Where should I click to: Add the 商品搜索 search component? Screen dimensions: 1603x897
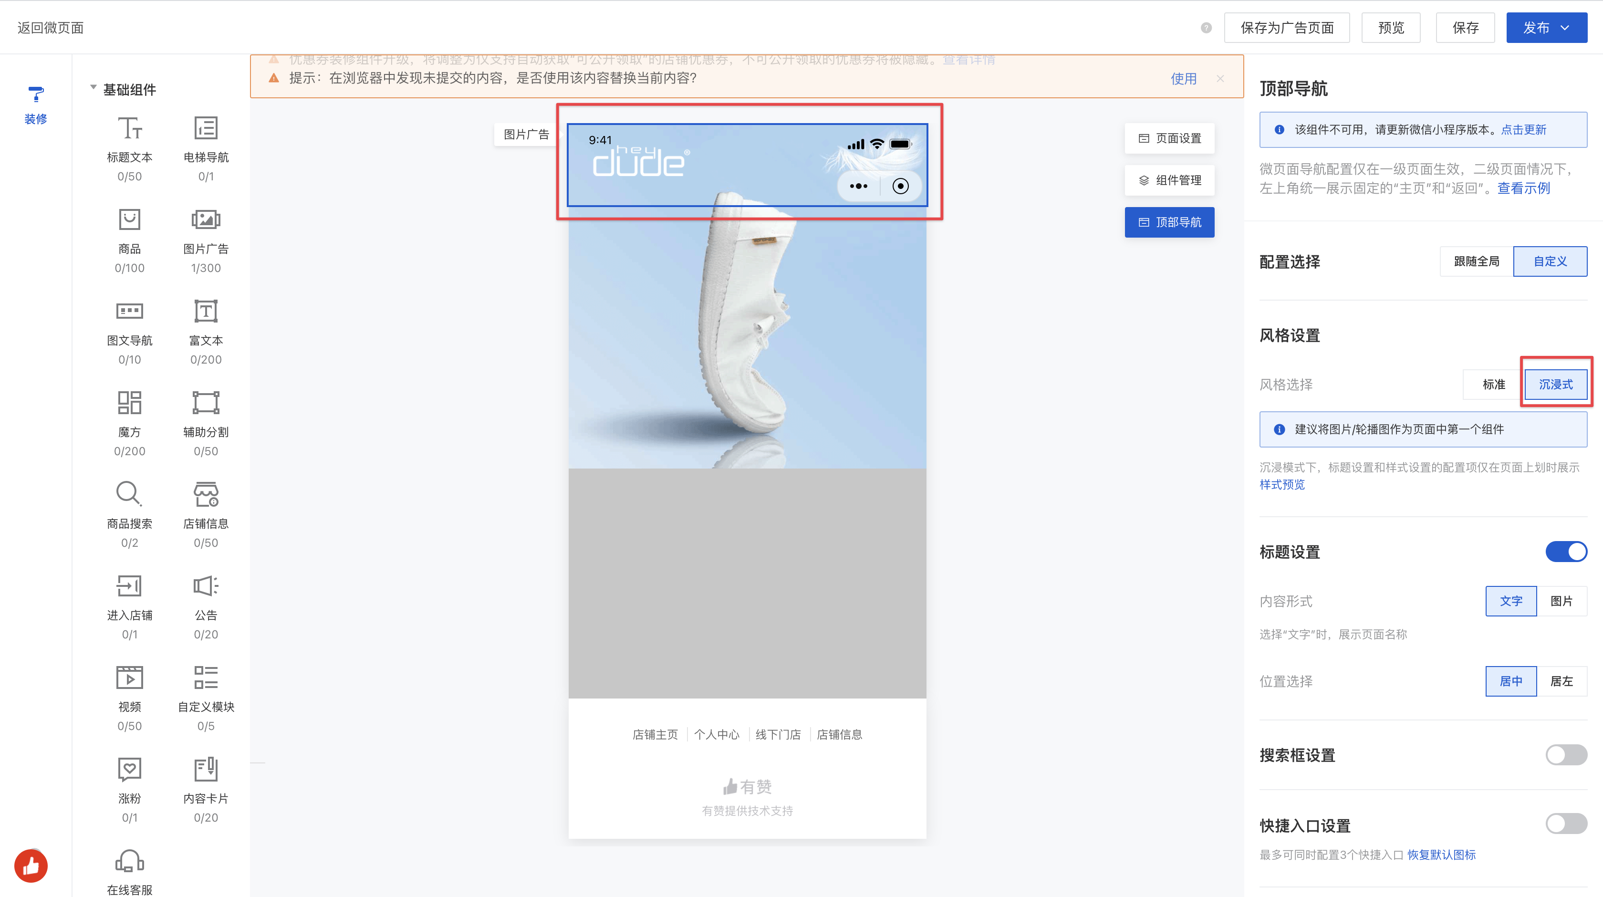[x=129, y=495]
